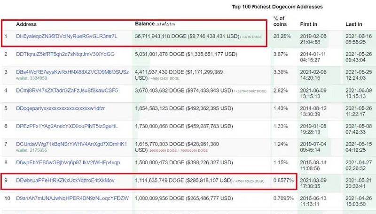Viewport: 376px width, 214px height.
Task: Click First In date 2019-01-08 19:28:13
Action: click(313, 129)
